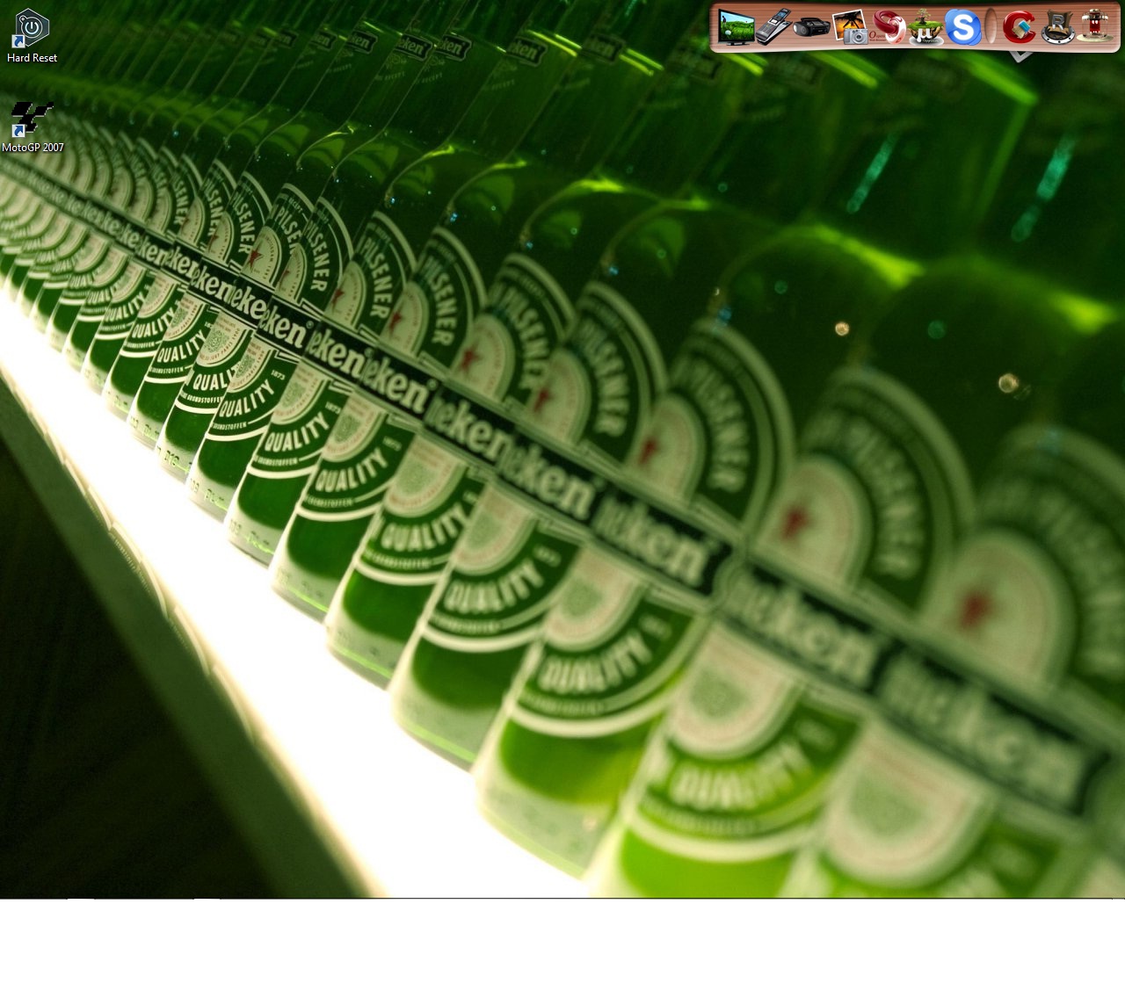This screenshot has height=983, width=1125.
Task: Click the TV monitor icon in the dock
Action: pos(736,26)
